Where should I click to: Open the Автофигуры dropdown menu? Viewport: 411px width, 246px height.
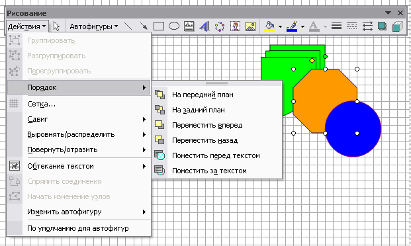pyautogui.click(x=93, y=26)
